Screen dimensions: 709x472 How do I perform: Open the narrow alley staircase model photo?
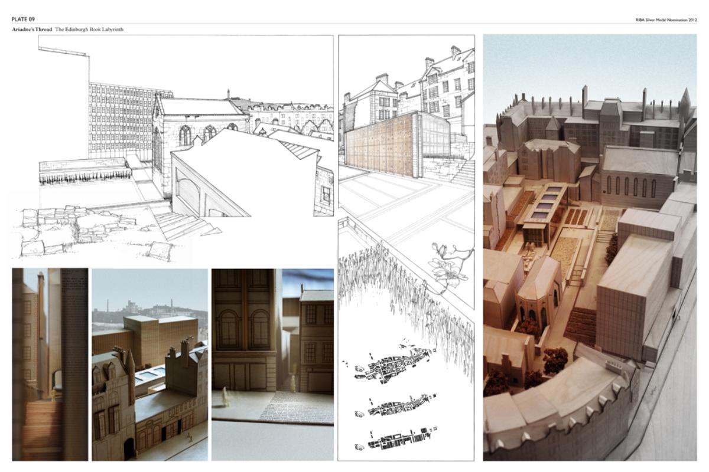(x=50, y=364)
